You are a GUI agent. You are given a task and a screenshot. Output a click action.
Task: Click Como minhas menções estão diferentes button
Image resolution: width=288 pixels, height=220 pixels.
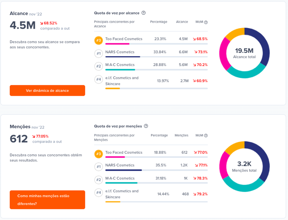48,200
